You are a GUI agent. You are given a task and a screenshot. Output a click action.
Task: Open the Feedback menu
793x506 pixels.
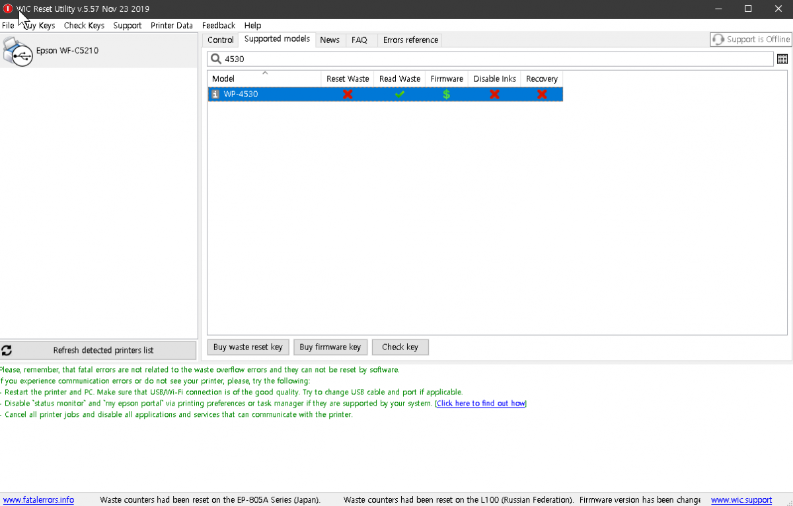pos(219,26)
